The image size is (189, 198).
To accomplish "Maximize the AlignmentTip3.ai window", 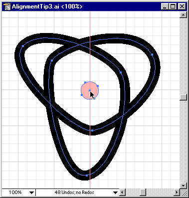I will (173, 6).
